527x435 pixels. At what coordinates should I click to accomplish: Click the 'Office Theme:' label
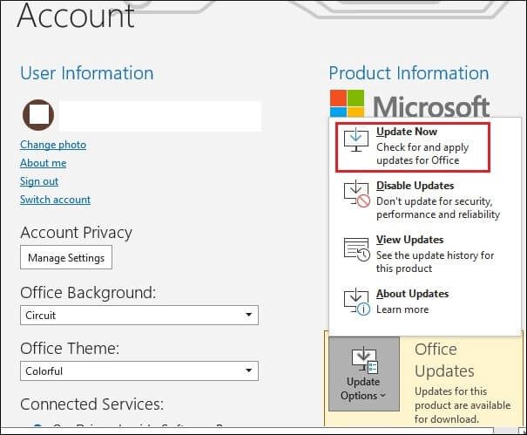pyautogui.click(x=70, y=348)
